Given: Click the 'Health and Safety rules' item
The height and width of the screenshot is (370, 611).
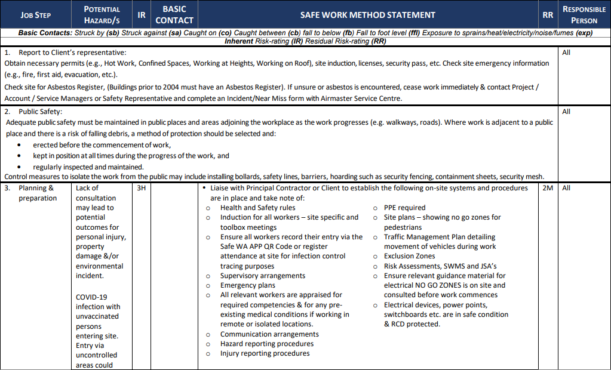Looking at the screenshot, I should (257, 208).
